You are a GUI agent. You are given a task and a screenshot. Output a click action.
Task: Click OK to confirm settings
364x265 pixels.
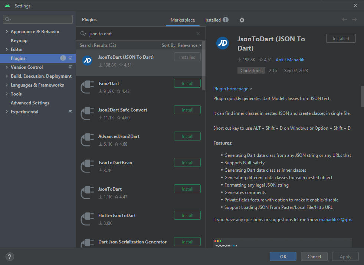tap(283, 256)
